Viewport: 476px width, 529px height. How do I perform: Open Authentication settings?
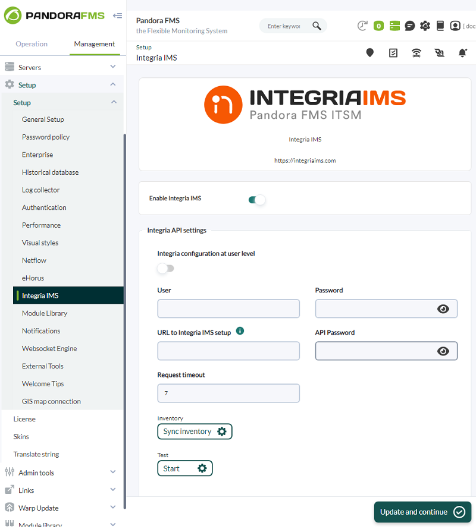click(44, 207)
